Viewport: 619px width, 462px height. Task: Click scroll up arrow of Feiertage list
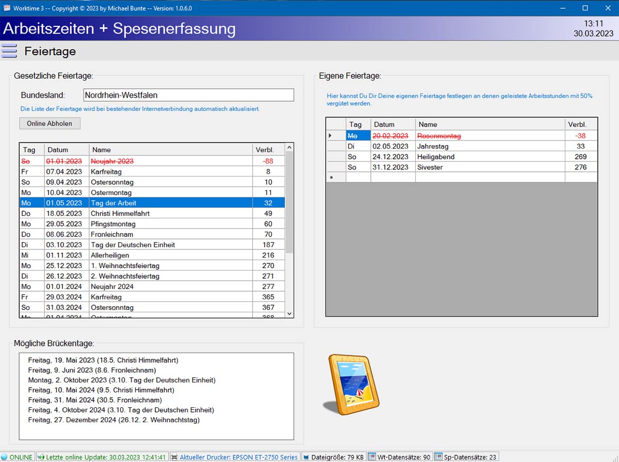tap(289, 148)
